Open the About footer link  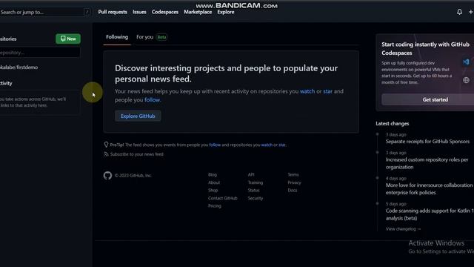[214, 182]
